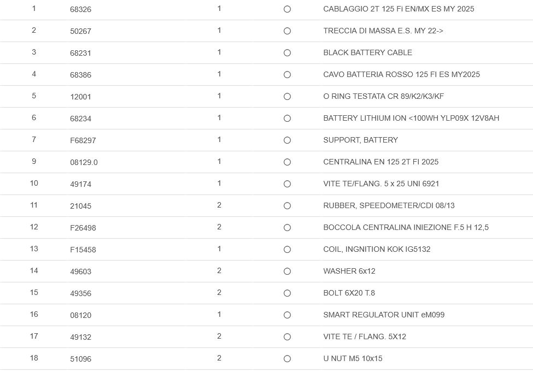533x372 pixels.
Task: Select the BATTERY LITHIUM ION radio circle
Action: coord(287,119)
